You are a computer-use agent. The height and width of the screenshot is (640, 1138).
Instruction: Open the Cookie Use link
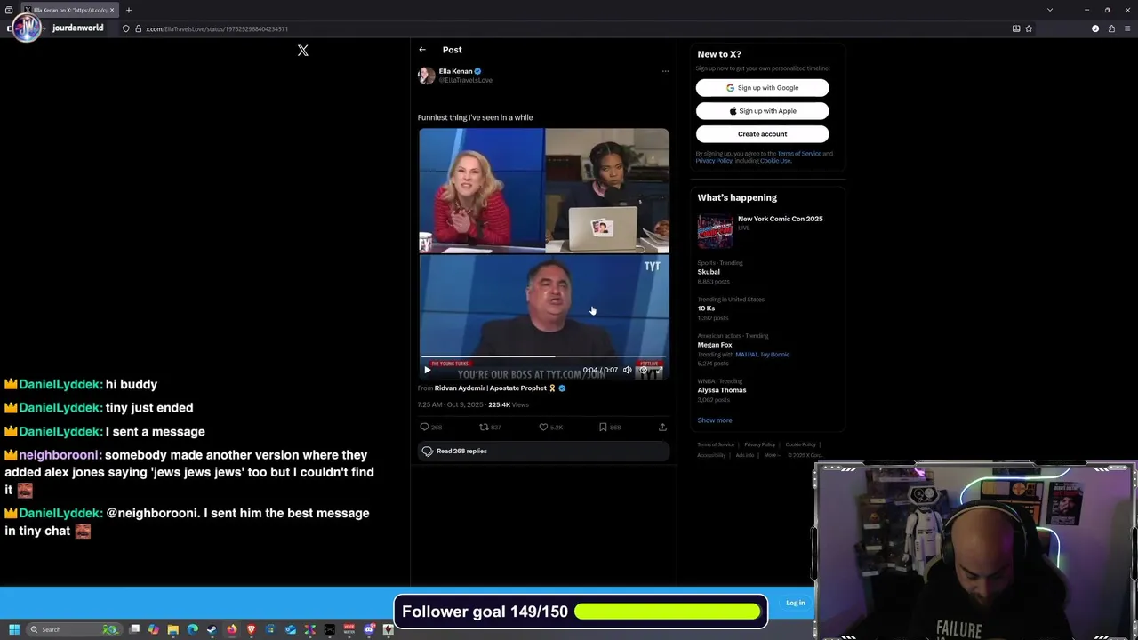coord(774,161)
